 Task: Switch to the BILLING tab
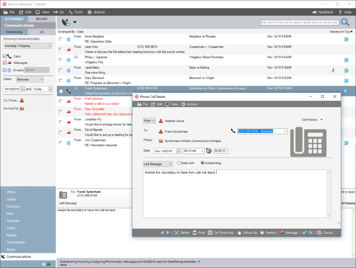pos(42,19)
